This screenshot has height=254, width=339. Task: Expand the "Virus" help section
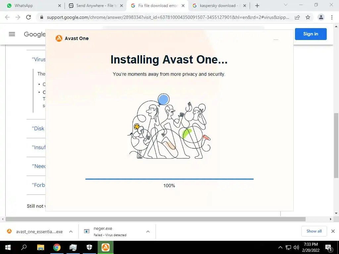coord(39,60)
